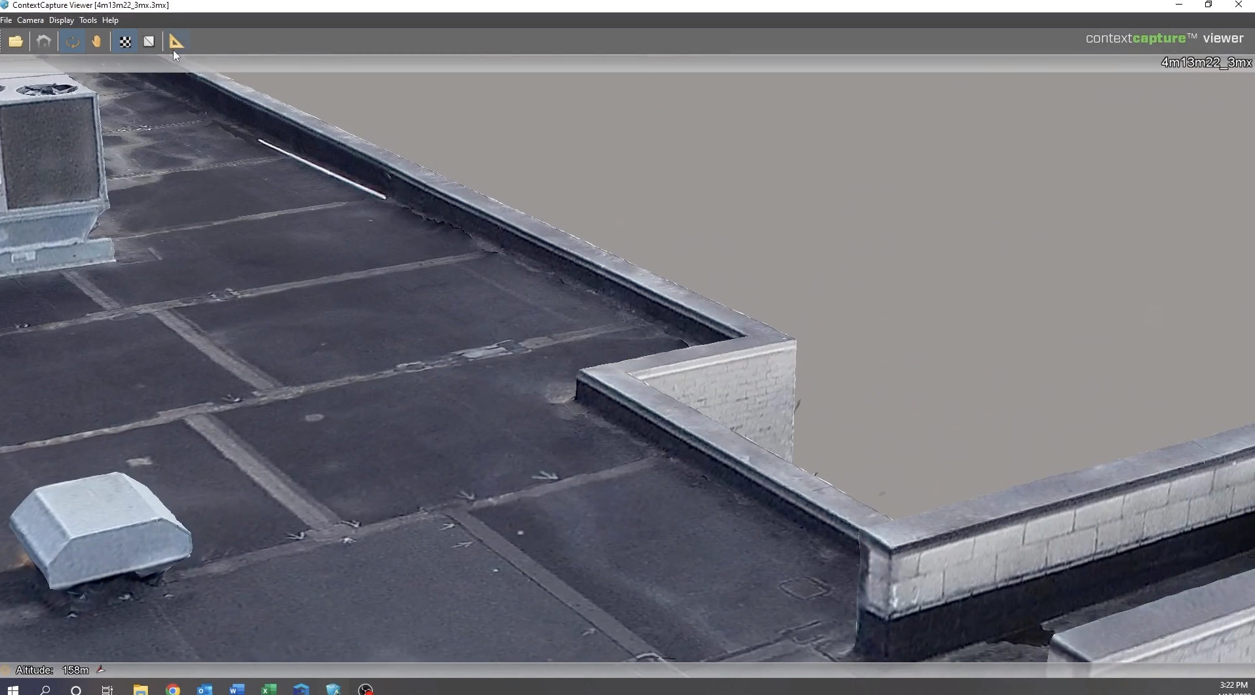Viewport: 1255px width, 695px height.
Task: Open the File menu
Action: tap(7, 20)
